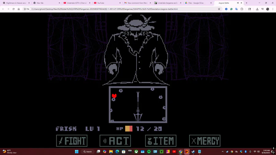Open File Explorer from the taskbar
This screenshot has width=276, height=155.
click(111, 152)
